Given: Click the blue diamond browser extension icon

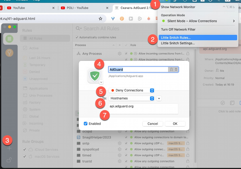Looking at the screenshot, I should [x=113, y=19].
